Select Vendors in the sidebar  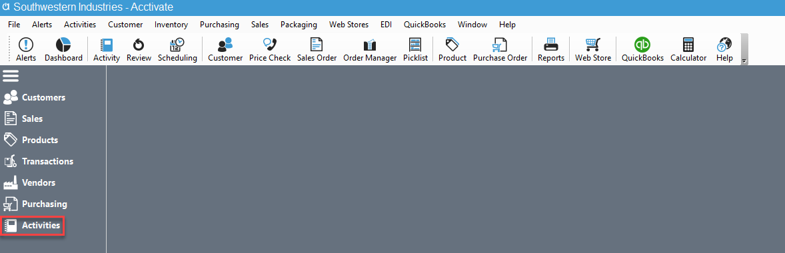coord(29,182)
